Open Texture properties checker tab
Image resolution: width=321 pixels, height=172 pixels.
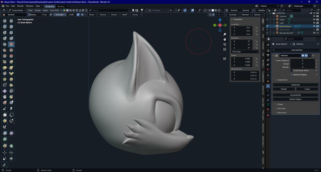[x=268, y=115]
